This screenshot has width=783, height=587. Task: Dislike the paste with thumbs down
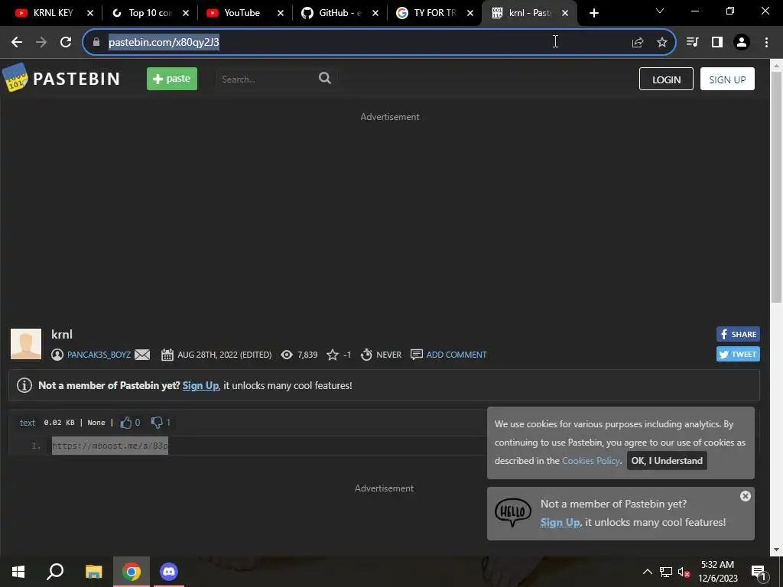coord(157,423)
